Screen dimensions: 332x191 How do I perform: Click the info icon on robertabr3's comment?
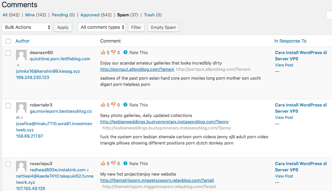(x=125, y=105)
